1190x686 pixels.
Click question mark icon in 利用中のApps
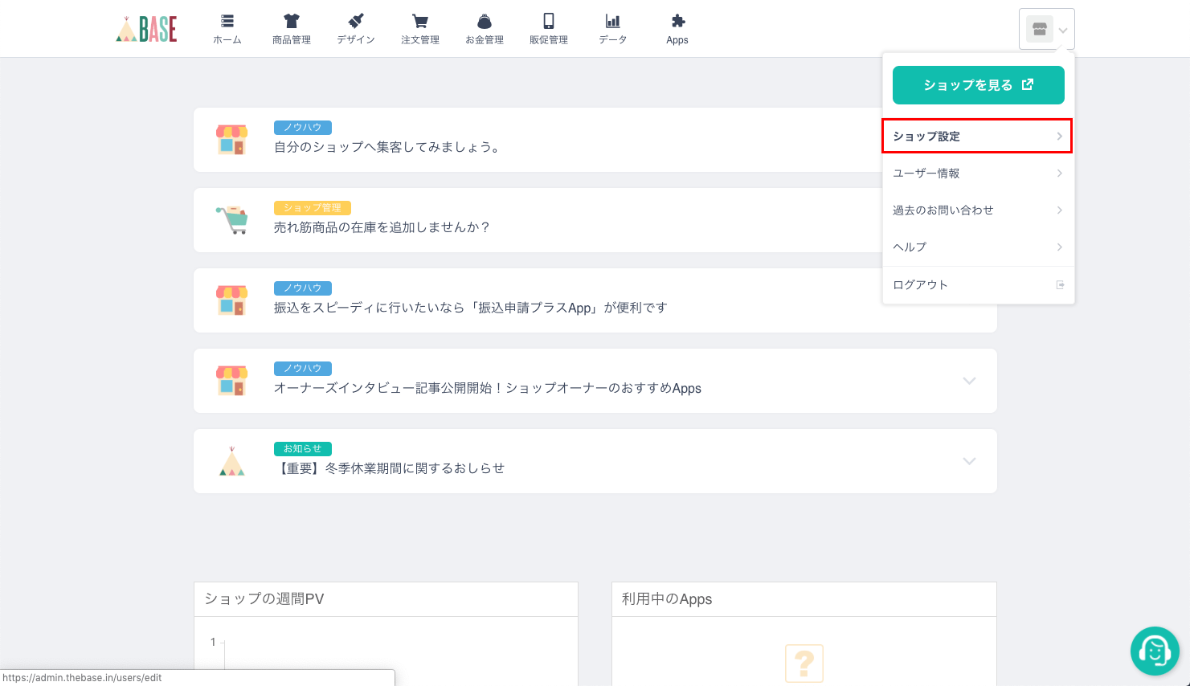(x=804, y=664)
